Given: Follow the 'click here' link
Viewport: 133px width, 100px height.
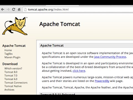Looking at the screenshot, I should [x=79, y=71].
